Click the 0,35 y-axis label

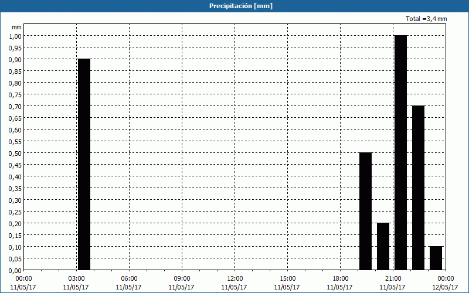click(x=15, y=188)
